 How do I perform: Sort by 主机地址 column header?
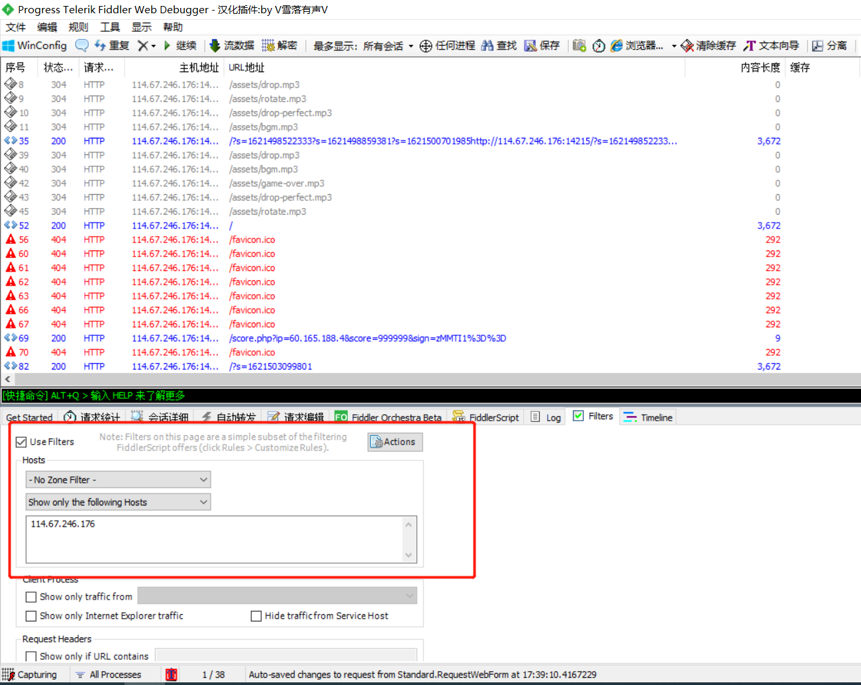174,68
